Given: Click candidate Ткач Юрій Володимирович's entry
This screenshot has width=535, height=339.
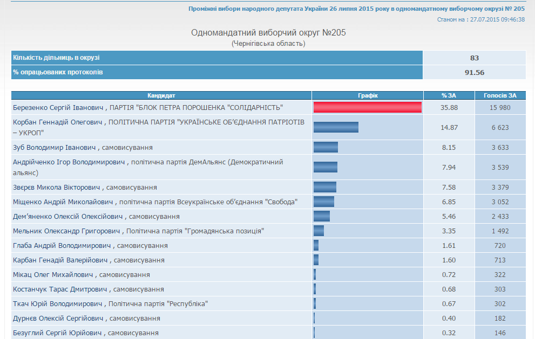Looking at the screenshot, I should (58, 304).
